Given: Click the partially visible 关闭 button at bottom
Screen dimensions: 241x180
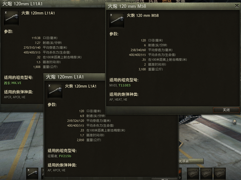Looking at the screenshot, I should (x=165, y=179).
